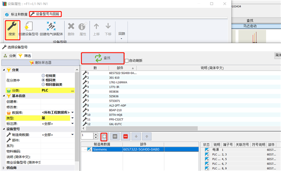Select 相同类 radio option
This screenshot has height=171, width=281.
(43, 80)
